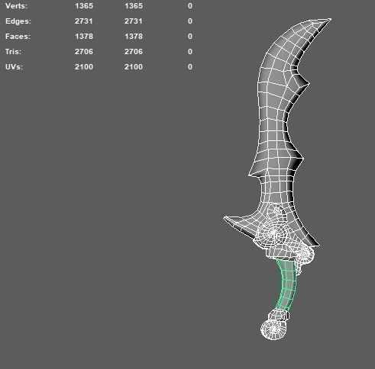Click the first 2100 value in UVs row
375x369 pixels.
(84, 67)
